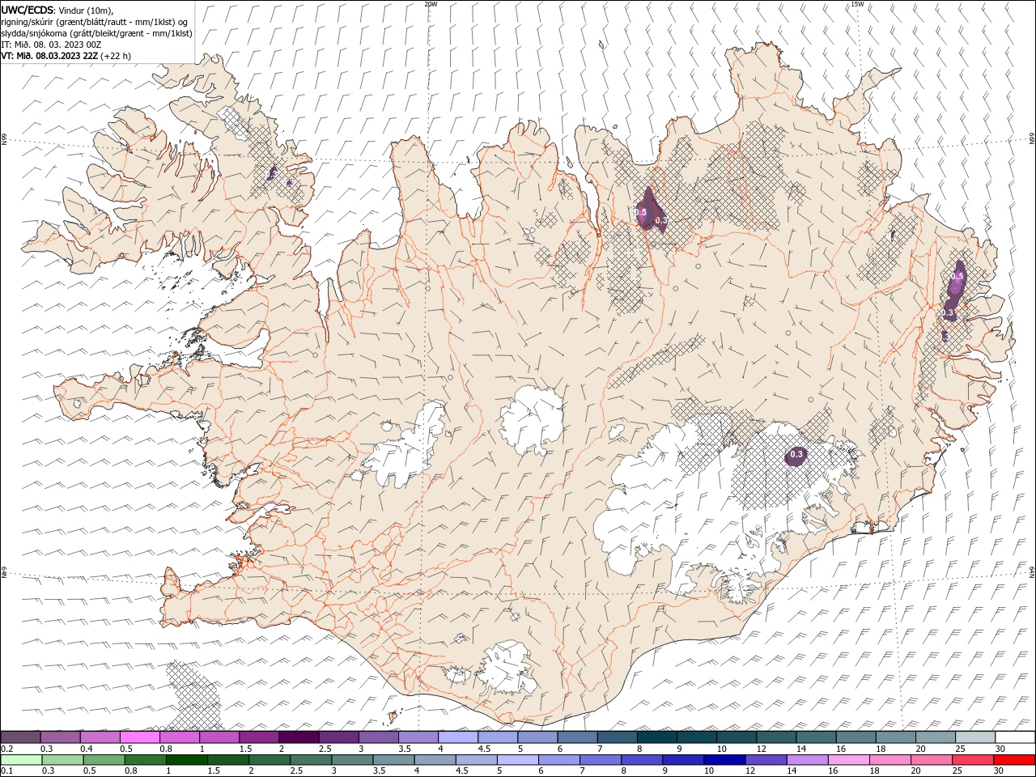1036x777 pixels.
Task: Select the 0.5 label in the eastern snow blob
Action: pos(957,276)
